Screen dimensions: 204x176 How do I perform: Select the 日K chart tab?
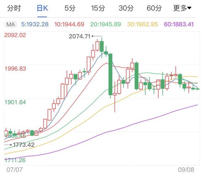click(42, 8)
